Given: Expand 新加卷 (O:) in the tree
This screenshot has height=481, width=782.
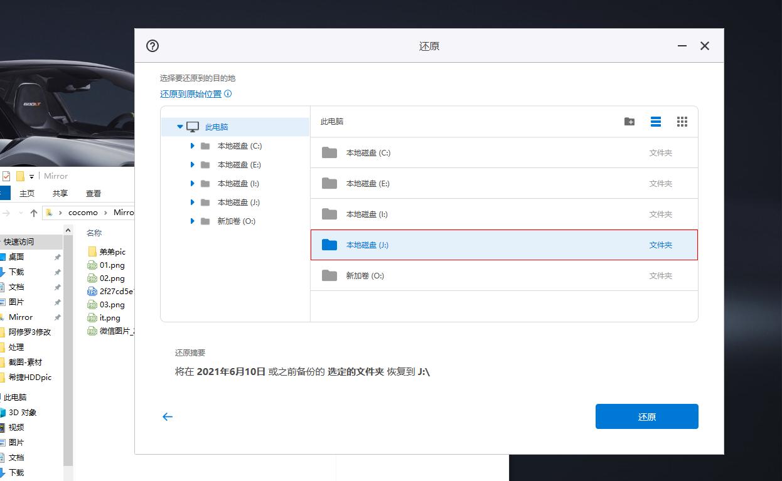Looking at the screenshot, I should click(x=193, y=221).
